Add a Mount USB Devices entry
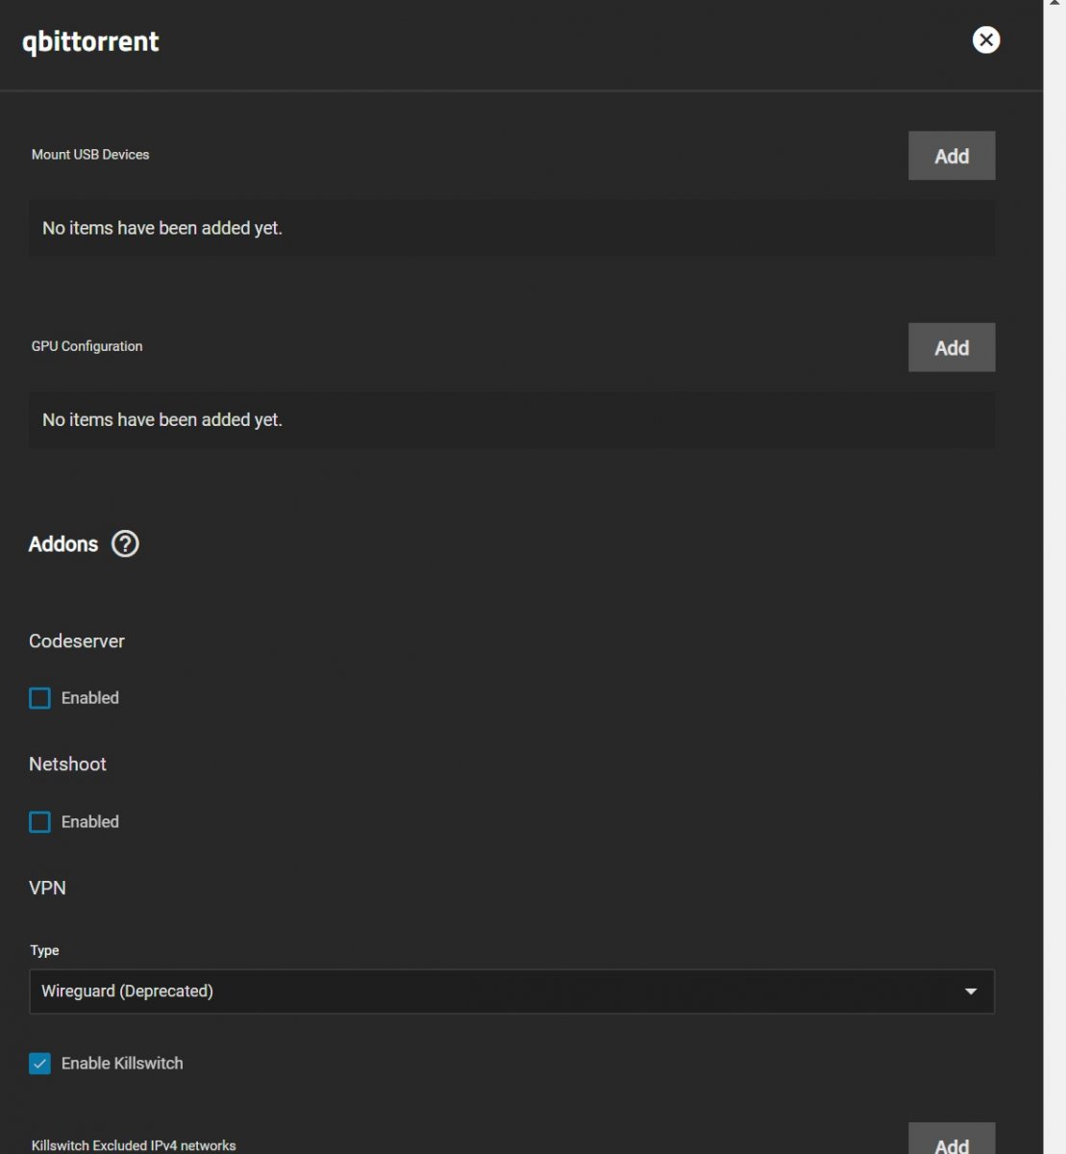 pyautogui.click(x=952, y=156)
